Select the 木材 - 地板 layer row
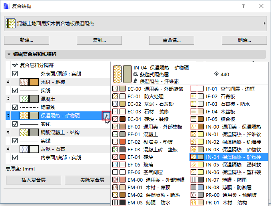Image resolution: width=271 pixels, height=206 pixels. (58, 82)
